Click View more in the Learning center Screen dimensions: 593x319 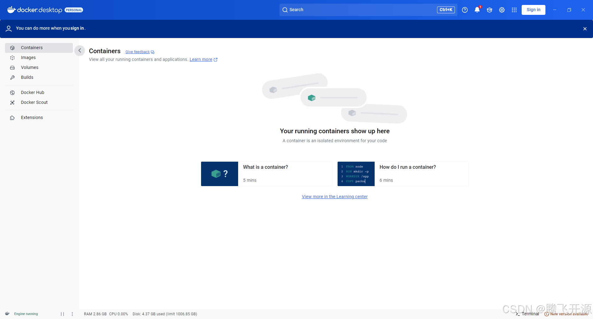pos(335,197)
